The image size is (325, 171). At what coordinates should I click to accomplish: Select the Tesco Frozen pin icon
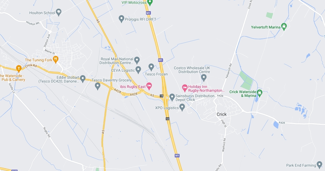point(151,67)
